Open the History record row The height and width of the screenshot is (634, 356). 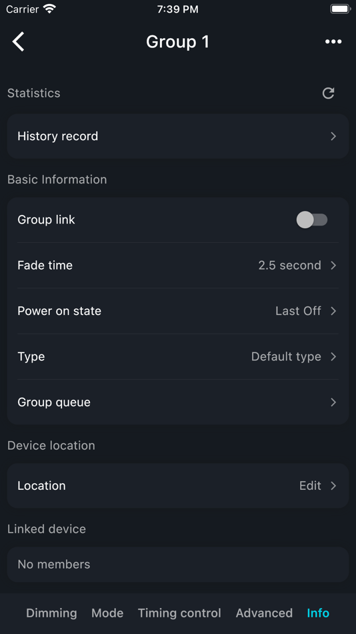point(178,136)
